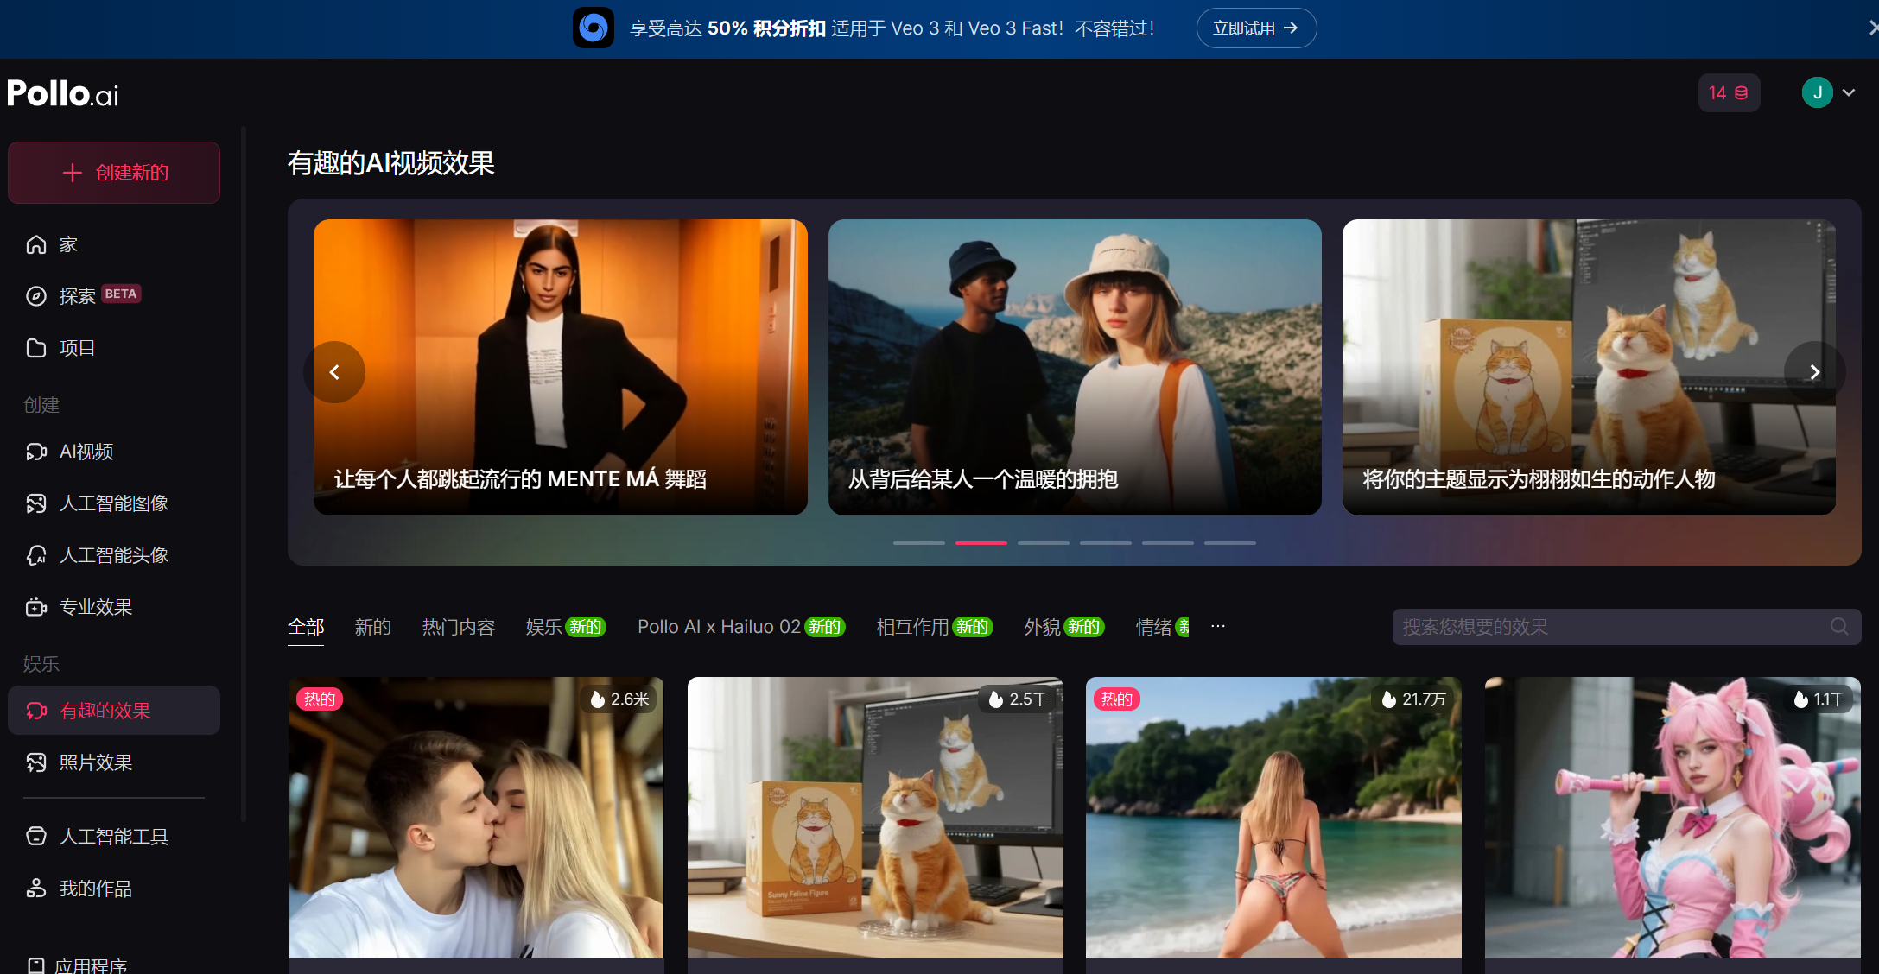Switch to the 热门内容 tab
The height and width of the screenshot is (974, 1879).
tap(459, 627)
